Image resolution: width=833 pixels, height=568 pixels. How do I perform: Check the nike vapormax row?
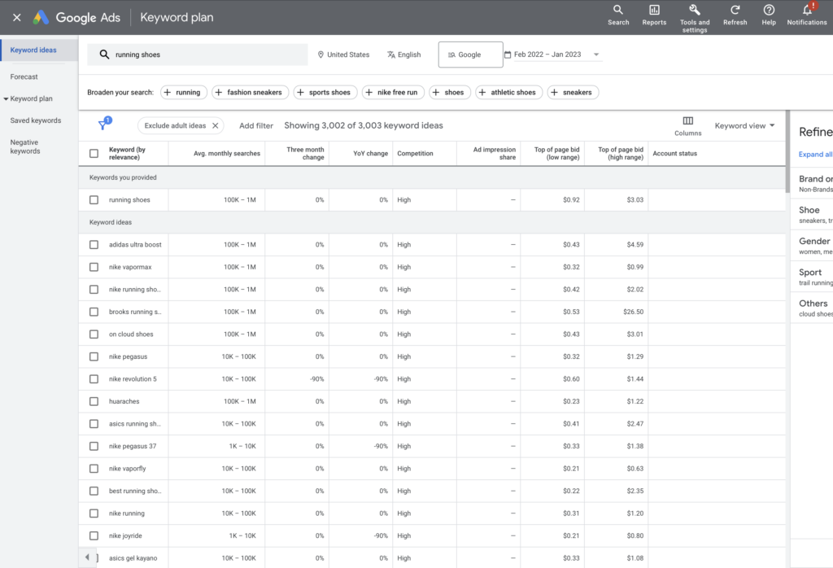tap(94, 267)
